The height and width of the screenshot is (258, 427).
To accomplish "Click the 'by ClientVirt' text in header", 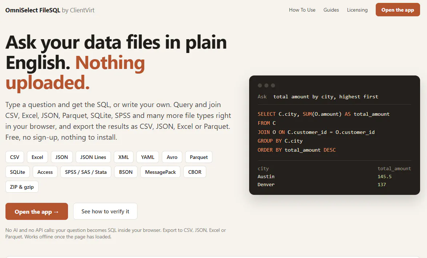I will 78,10.
